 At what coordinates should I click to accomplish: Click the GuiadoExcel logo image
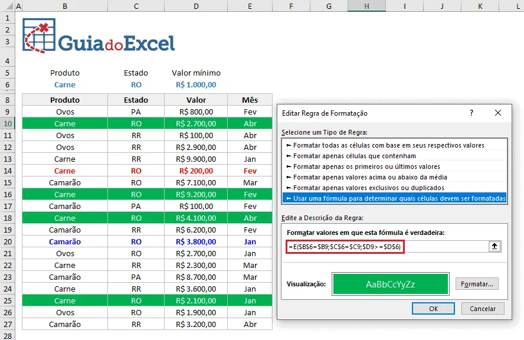click(x=99, y=36)
